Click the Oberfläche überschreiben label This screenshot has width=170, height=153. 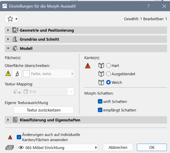tap(27, 66)
